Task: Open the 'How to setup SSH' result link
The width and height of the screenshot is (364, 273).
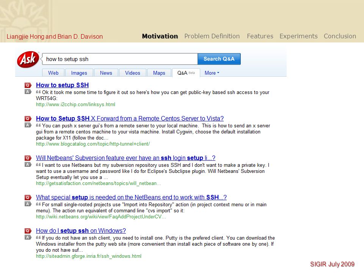Action: tap(62, 85)
